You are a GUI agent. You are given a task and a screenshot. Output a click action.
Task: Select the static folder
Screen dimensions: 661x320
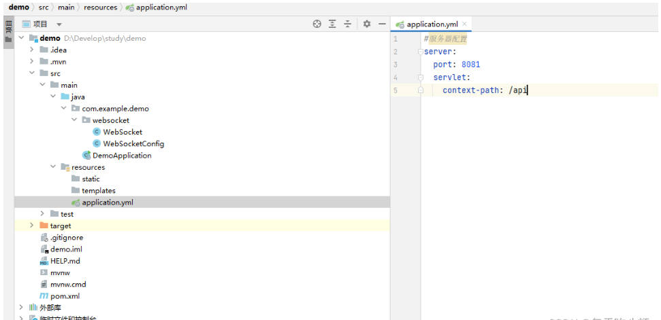[x=91, y=179]
